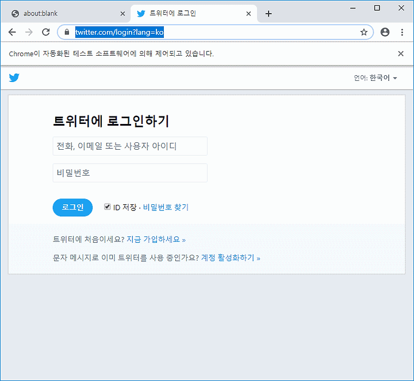Minimize the Chrome window

tap(352, 8)
